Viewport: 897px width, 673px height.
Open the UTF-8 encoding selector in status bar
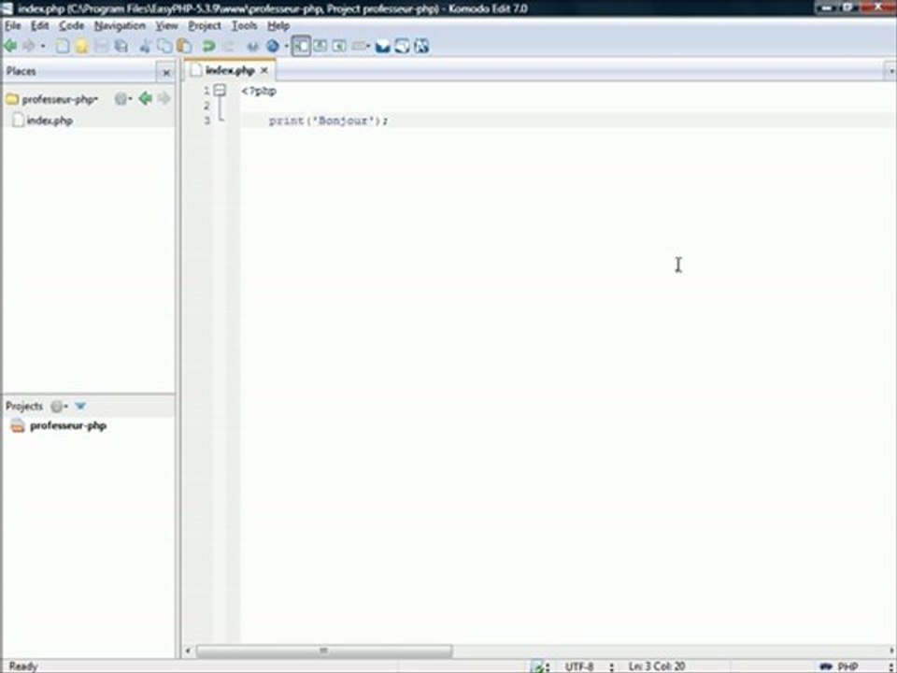[579, 666]
